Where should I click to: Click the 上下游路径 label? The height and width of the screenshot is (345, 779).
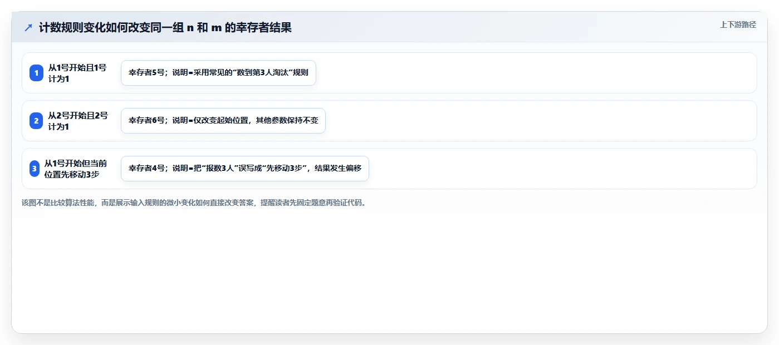click(x=738, y=24)
